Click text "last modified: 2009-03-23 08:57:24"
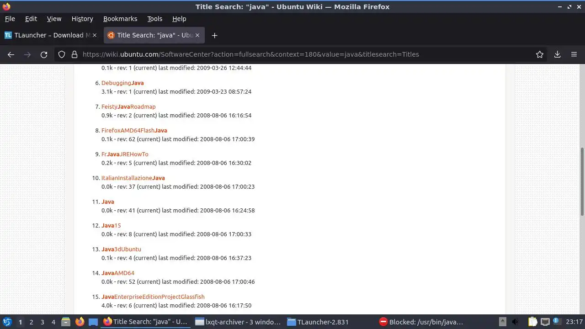The width and height of the screenshot is (585, 329). 205,91
